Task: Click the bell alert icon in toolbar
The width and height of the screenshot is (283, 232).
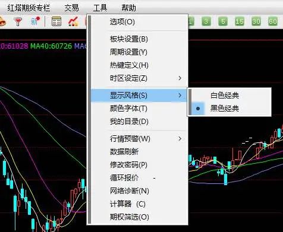Action: pos(2,21)
